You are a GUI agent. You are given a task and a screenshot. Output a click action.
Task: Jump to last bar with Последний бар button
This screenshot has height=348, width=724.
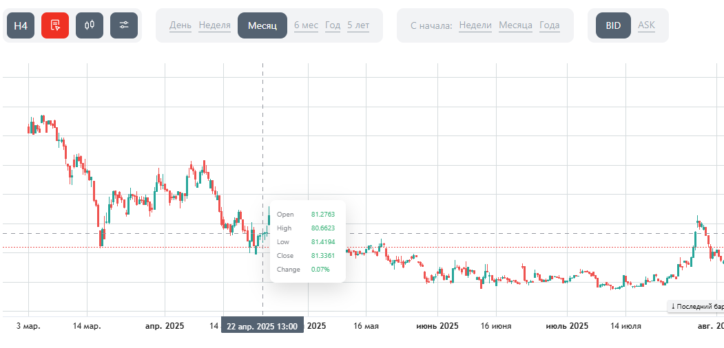click(696, 306)
